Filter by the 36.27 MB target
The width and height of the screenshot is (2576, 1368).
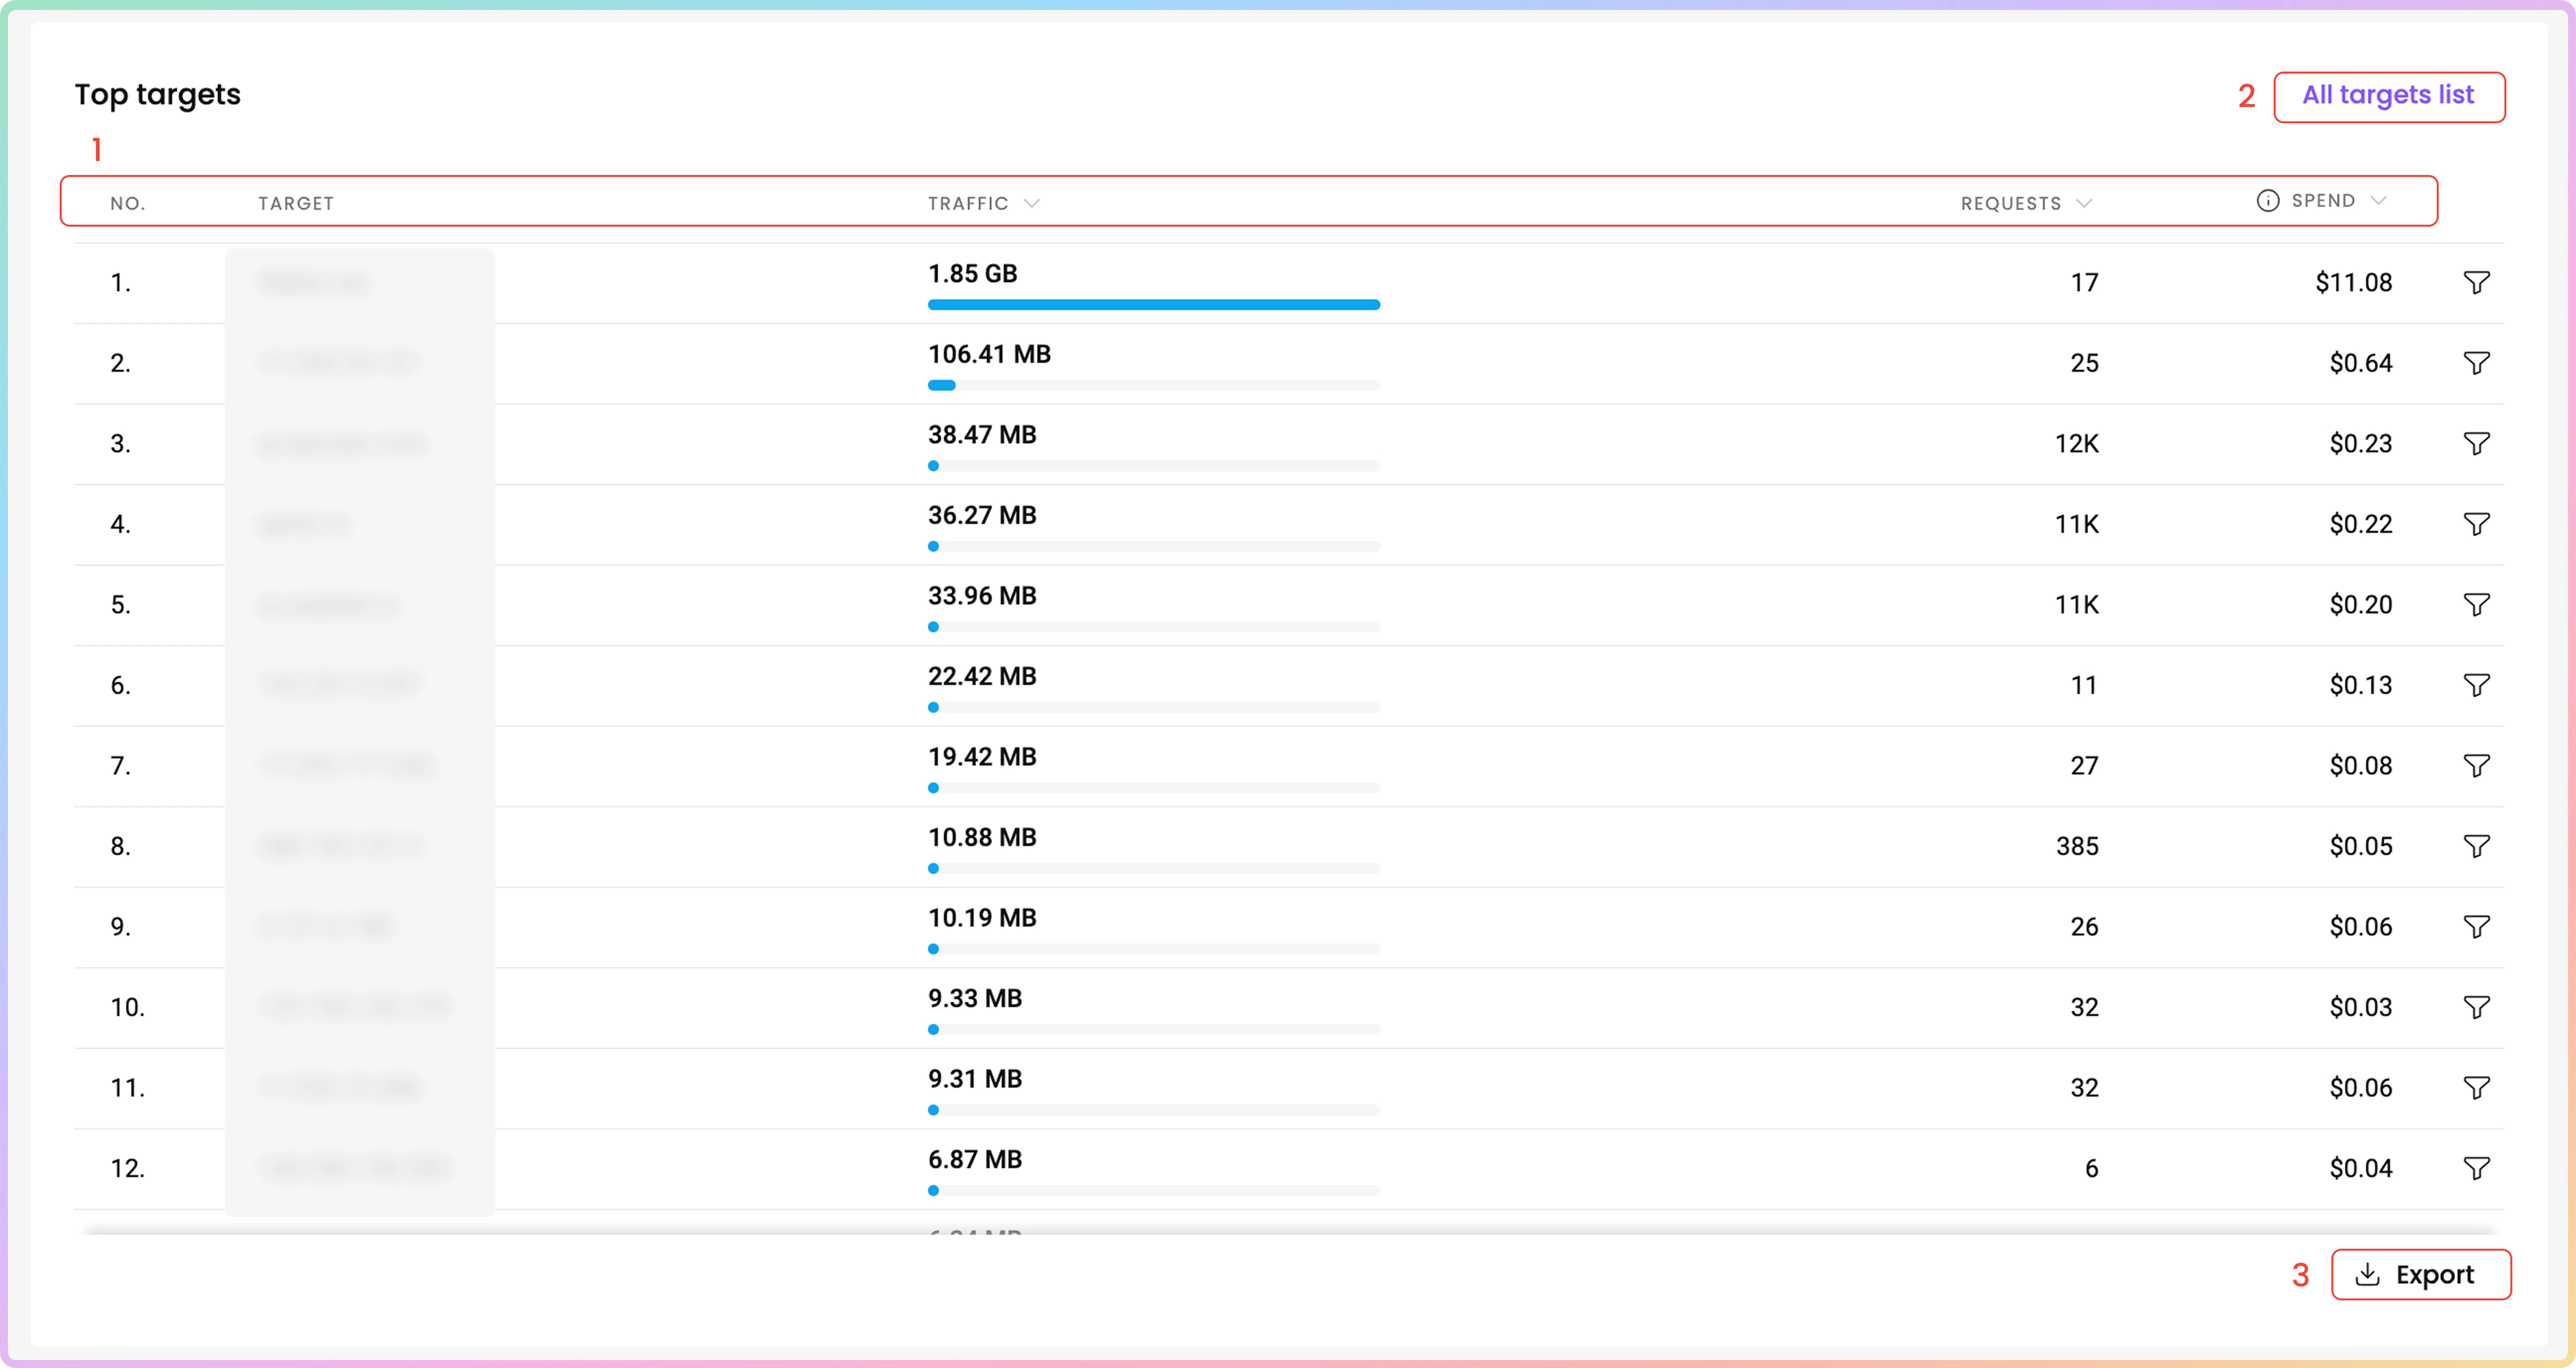pyautogui.click(x=2476, y=523)
